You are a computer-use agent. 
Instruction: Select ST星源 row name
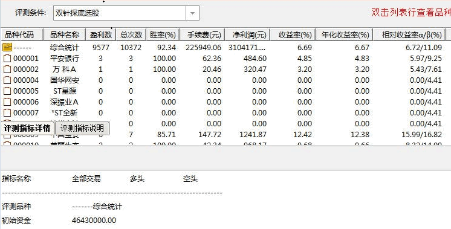coord(65,91)
